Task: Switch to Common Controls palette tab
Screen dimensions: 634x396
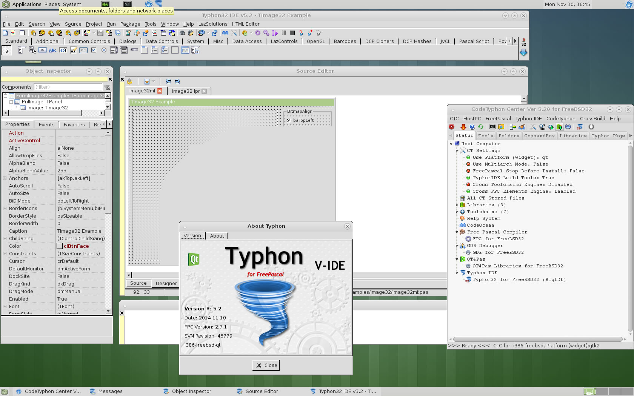Action: 89,41
